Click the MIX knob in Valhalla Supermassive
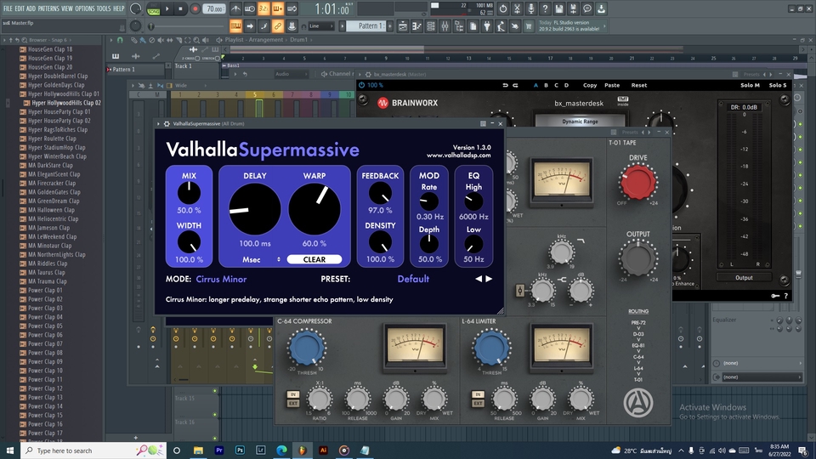816x459 pixels. coord(189,193)
